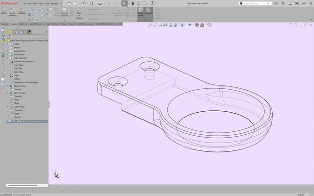
Task: Select Fillet1 in the feature tree
Action: (x=16, y=99)
